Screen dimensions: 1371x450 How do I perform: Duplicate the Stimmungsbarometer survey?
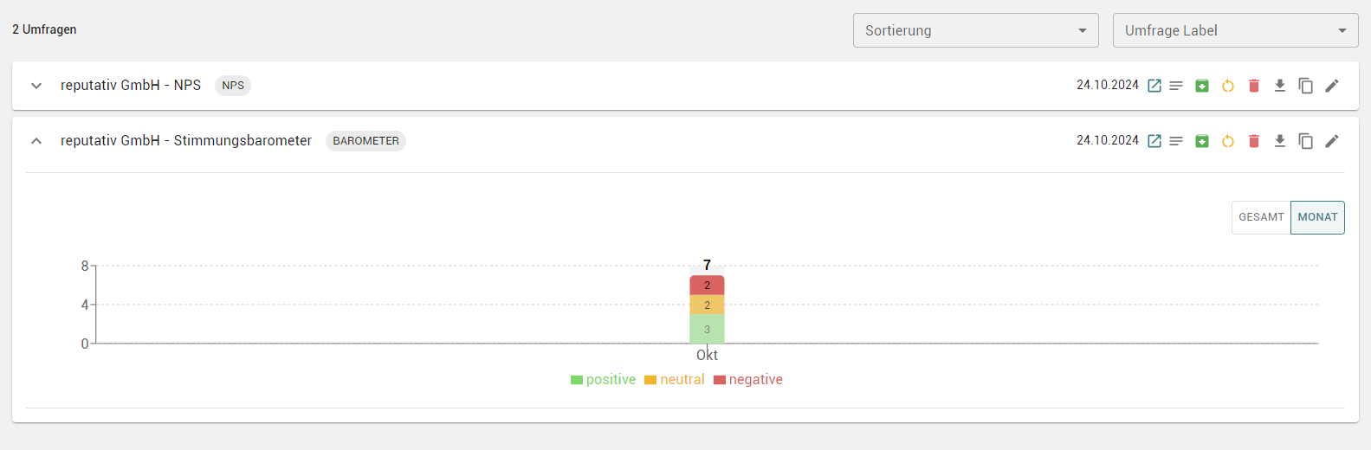[x=1306, y=141]
